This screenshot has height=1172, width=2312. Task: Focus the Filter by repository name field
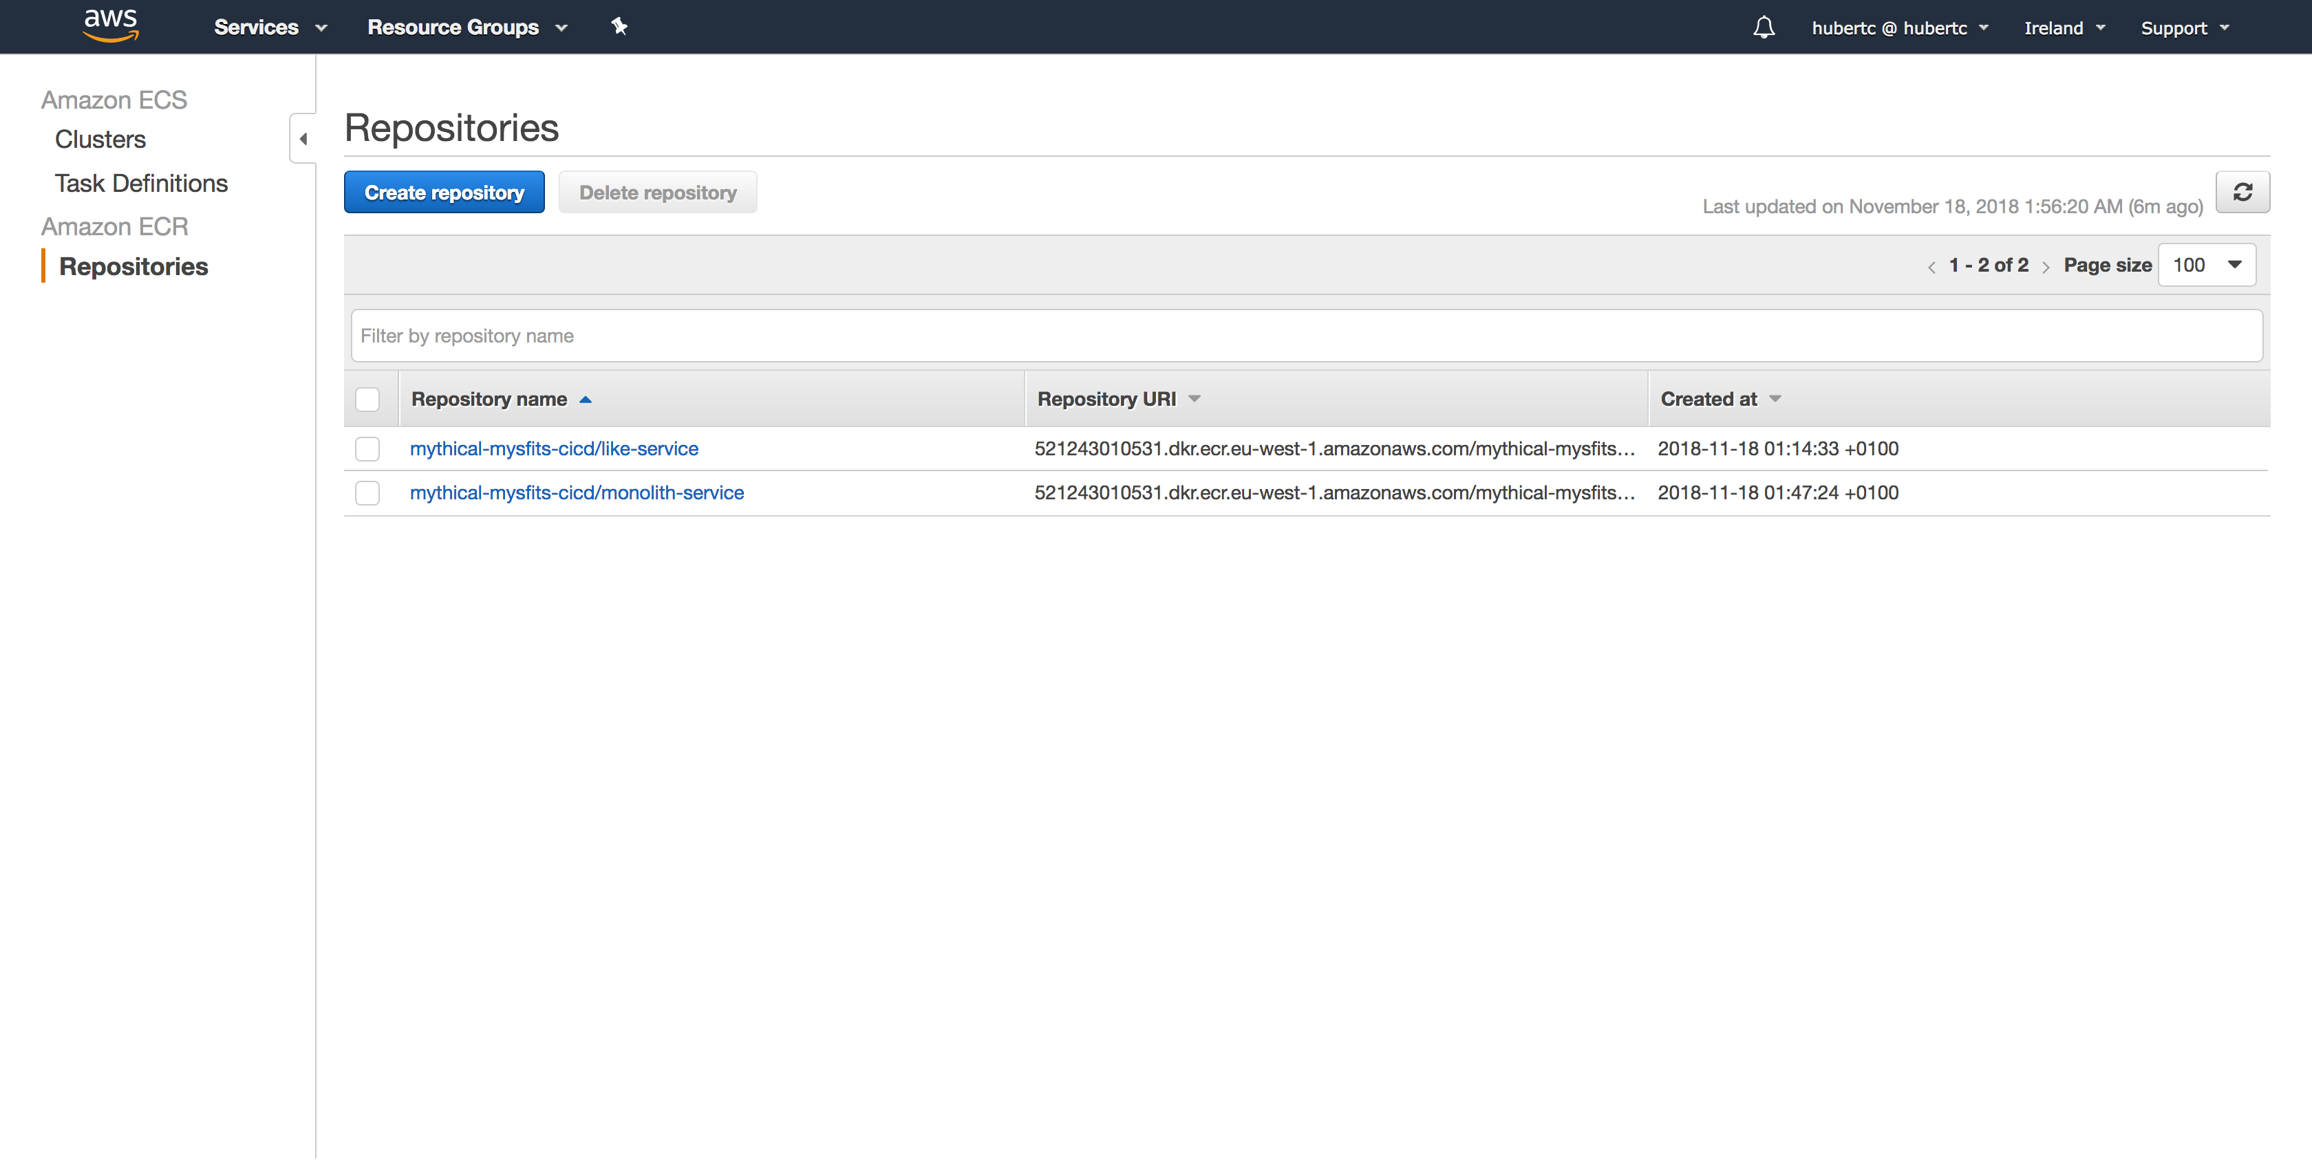pyautogui.click(x=1307, y=336)
